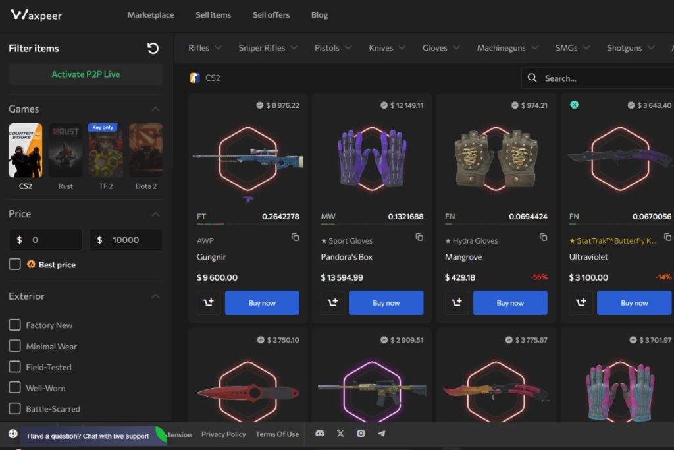Open chat with live support
Image resolution: width=674 pixels, height=450 pixels.
click(88, 436)
